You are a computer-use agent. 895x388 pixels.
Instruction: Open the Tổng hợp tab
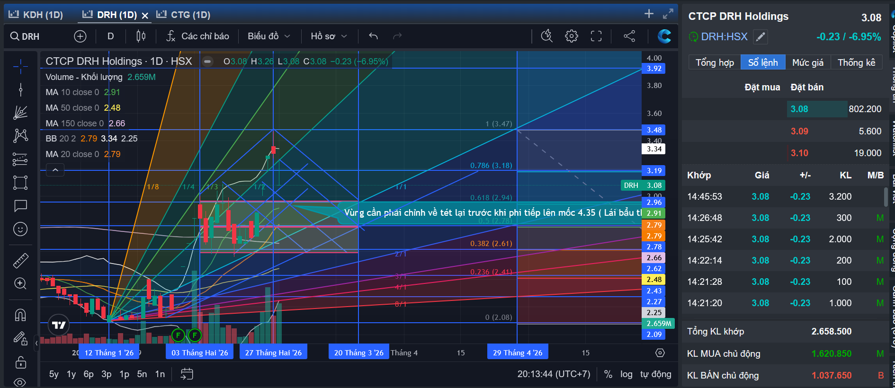tap(715, 62)
